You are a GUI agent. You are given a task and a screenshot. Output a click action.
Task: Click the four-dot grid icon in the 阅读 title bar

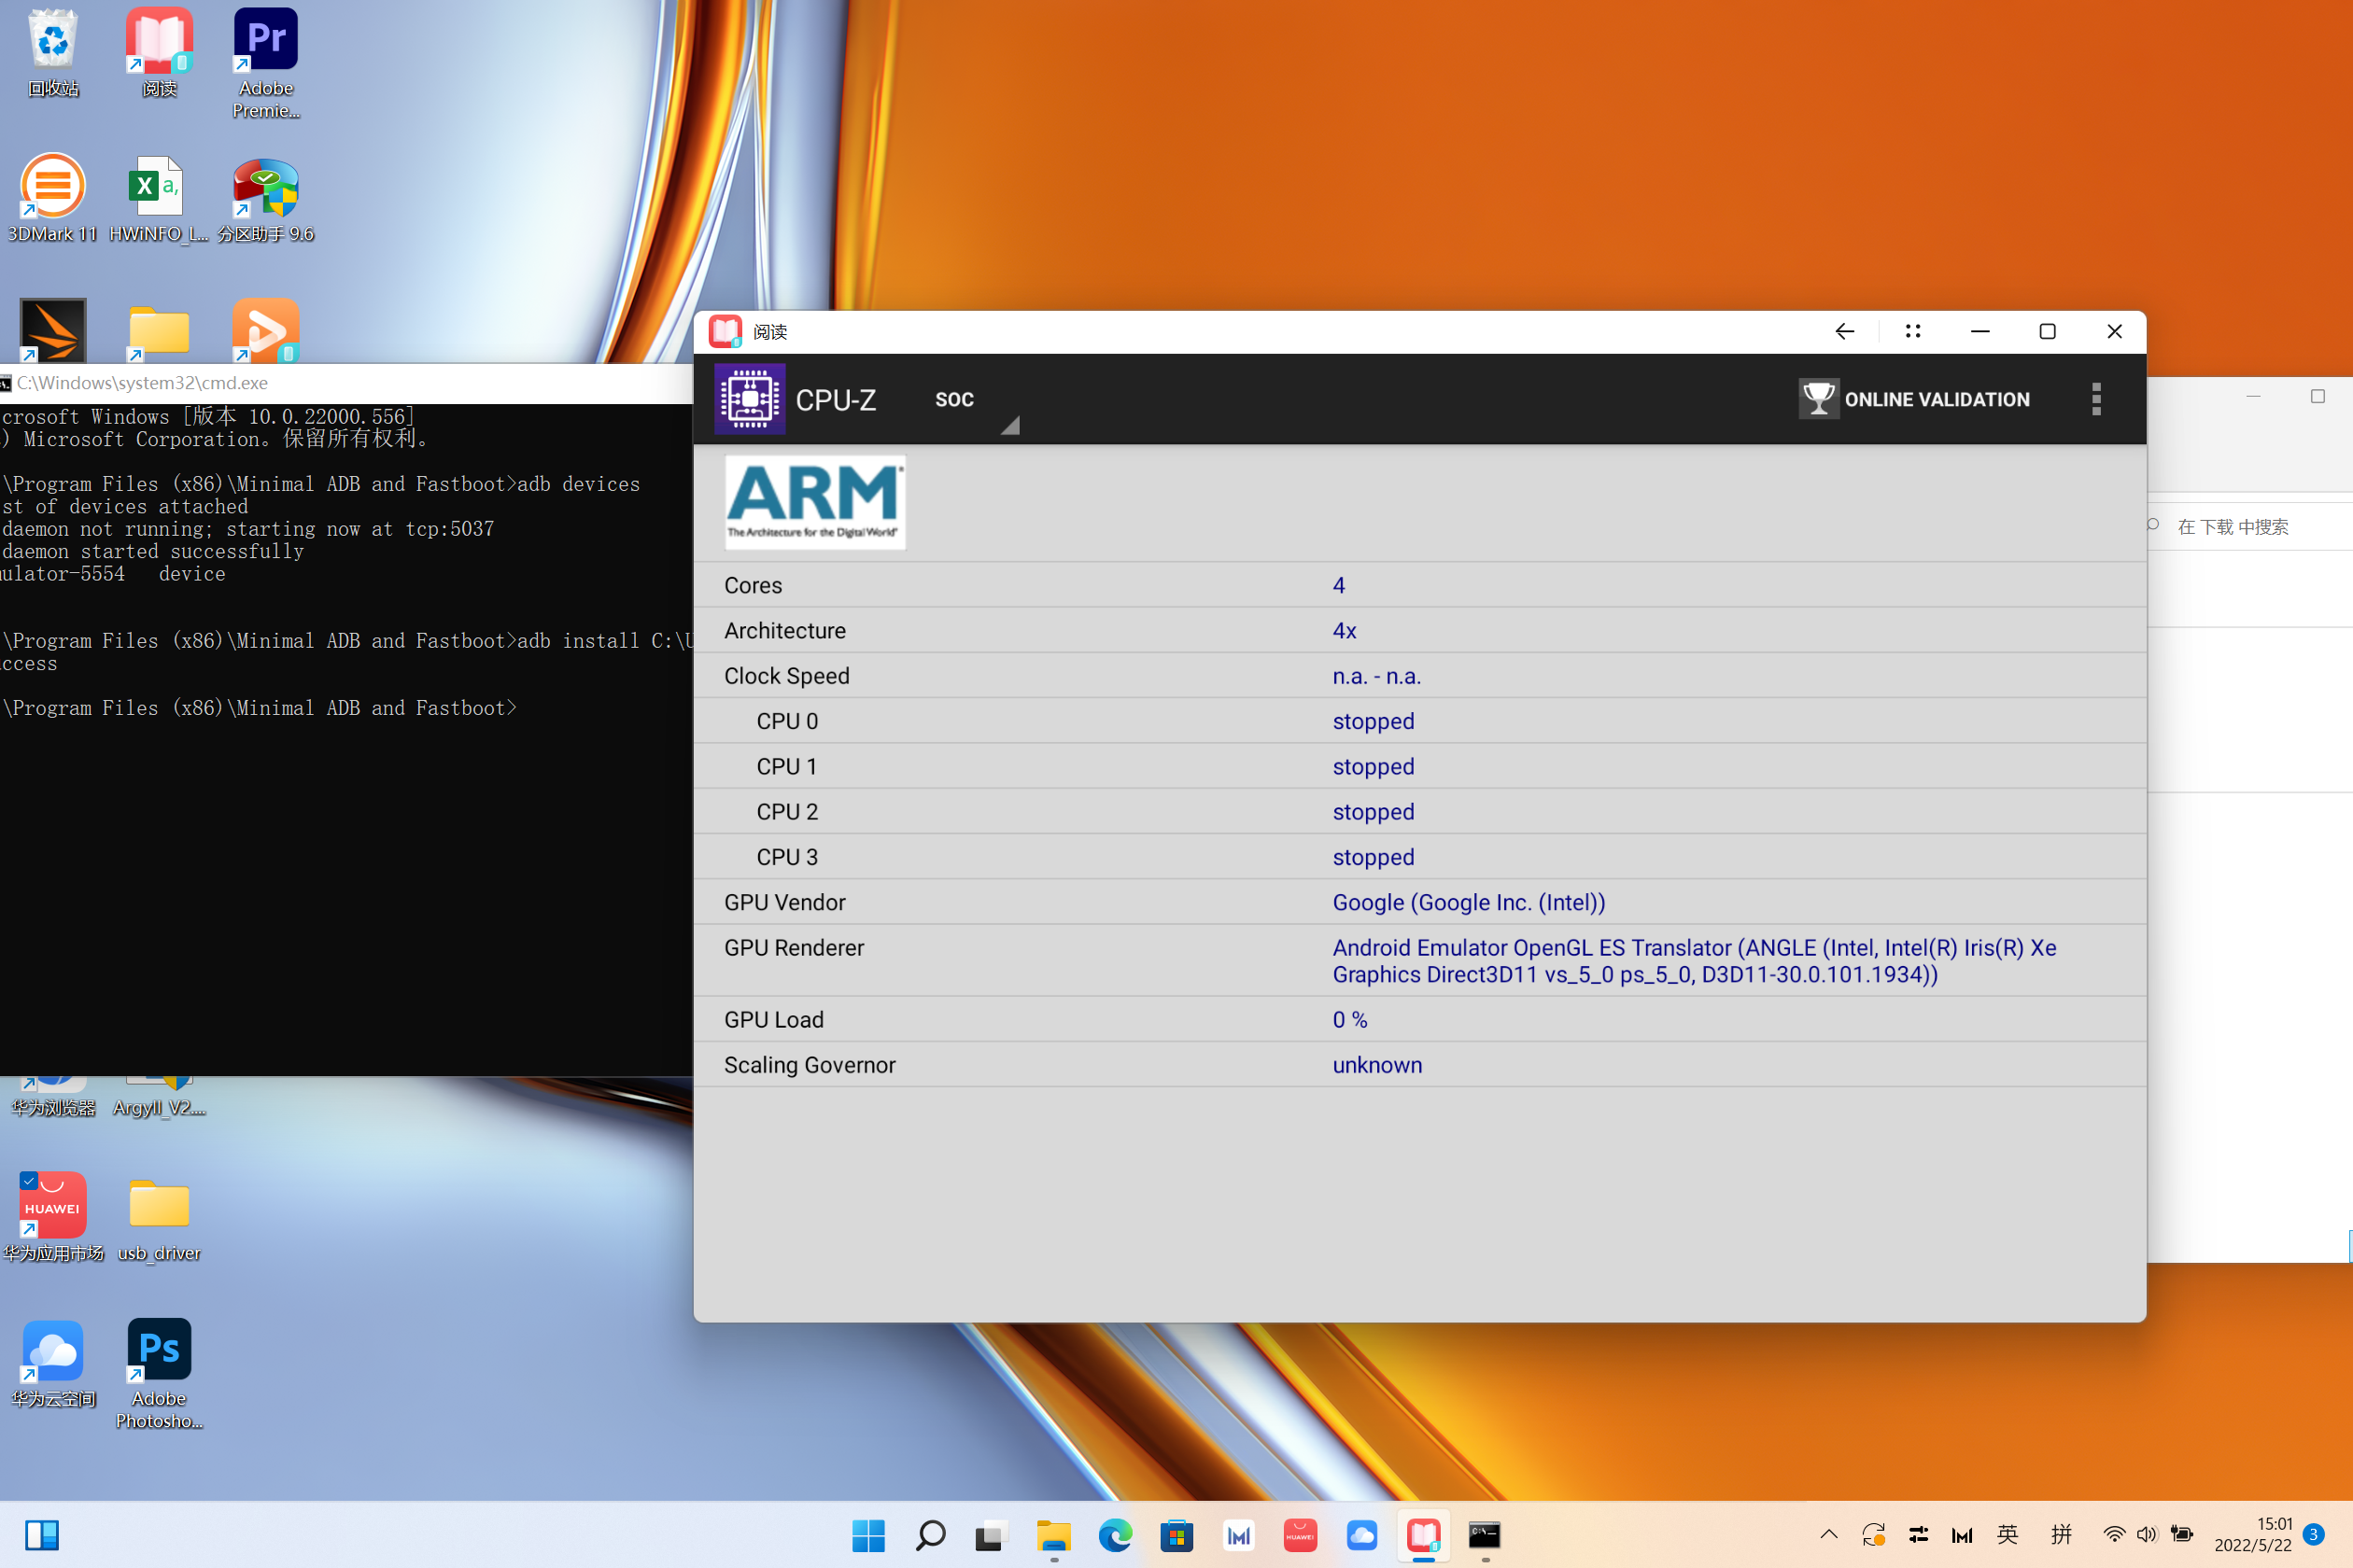click(x=1912, y=331)
